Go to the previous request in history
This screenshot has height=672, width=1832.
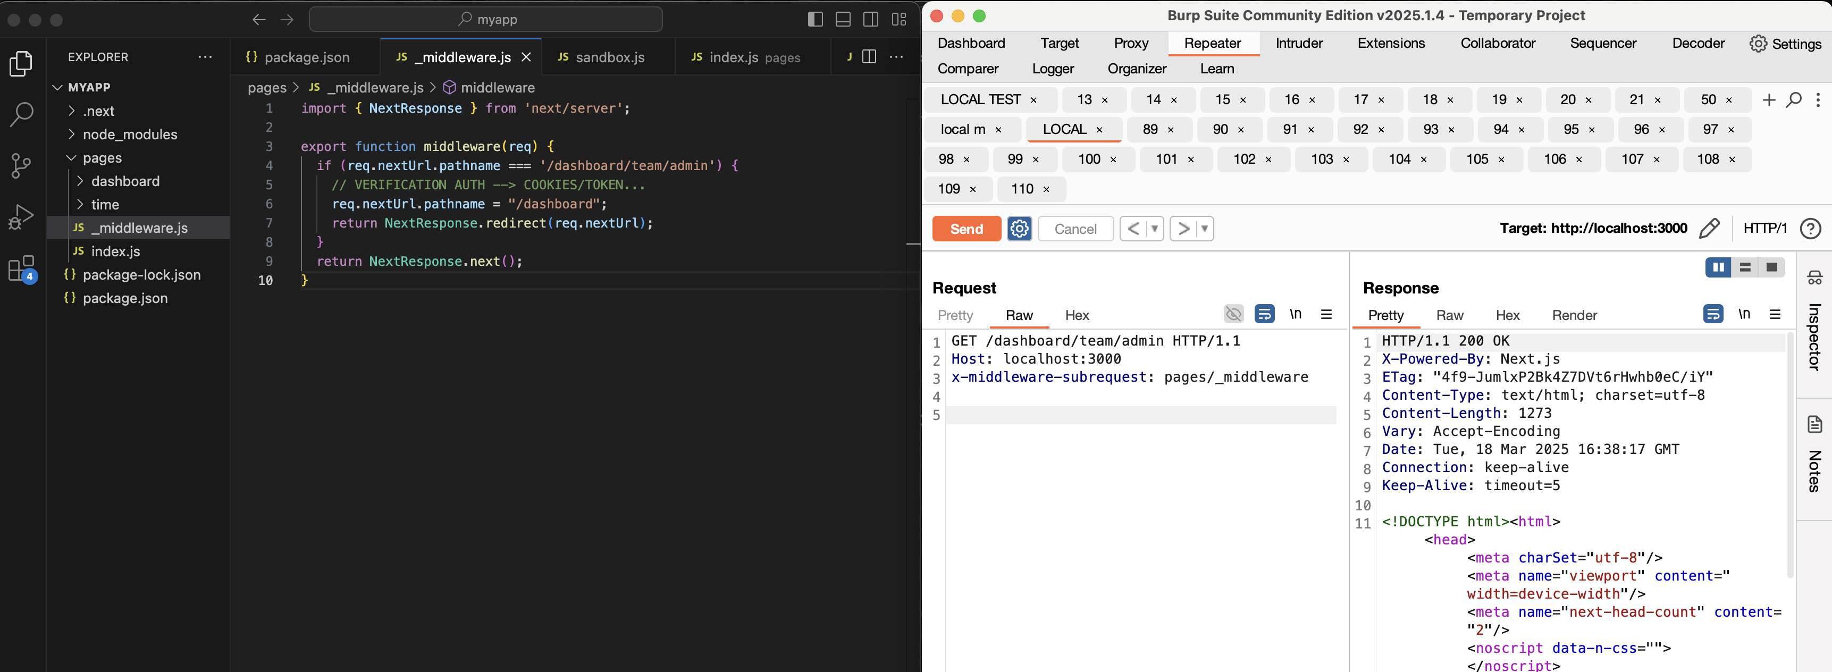click(1133, 229)
